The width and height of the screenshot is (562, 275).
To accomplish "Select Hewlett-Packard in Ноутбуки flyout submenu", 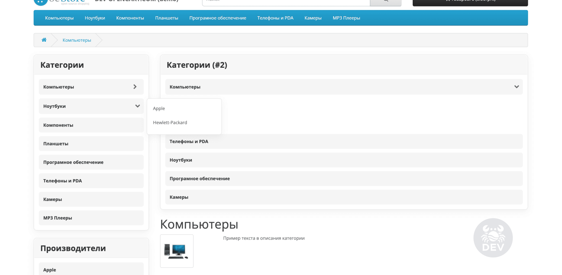I will coord(170,122).
